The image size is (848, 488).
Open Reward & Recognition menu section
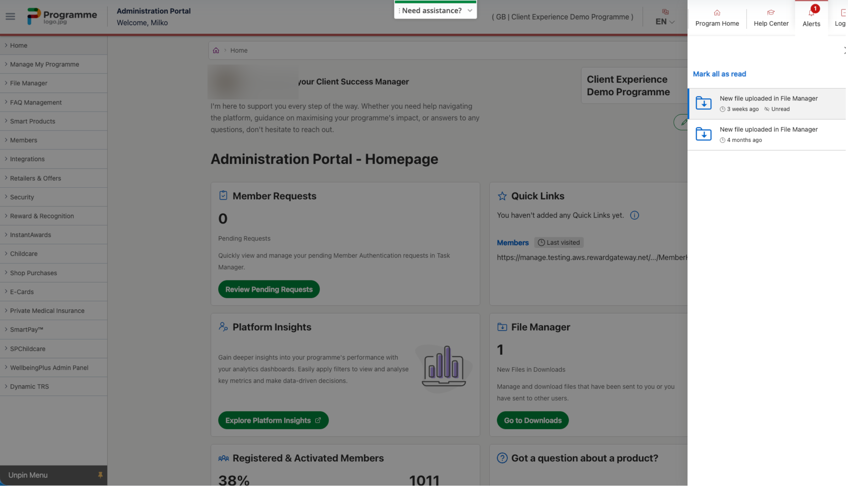tap(42, 216)
